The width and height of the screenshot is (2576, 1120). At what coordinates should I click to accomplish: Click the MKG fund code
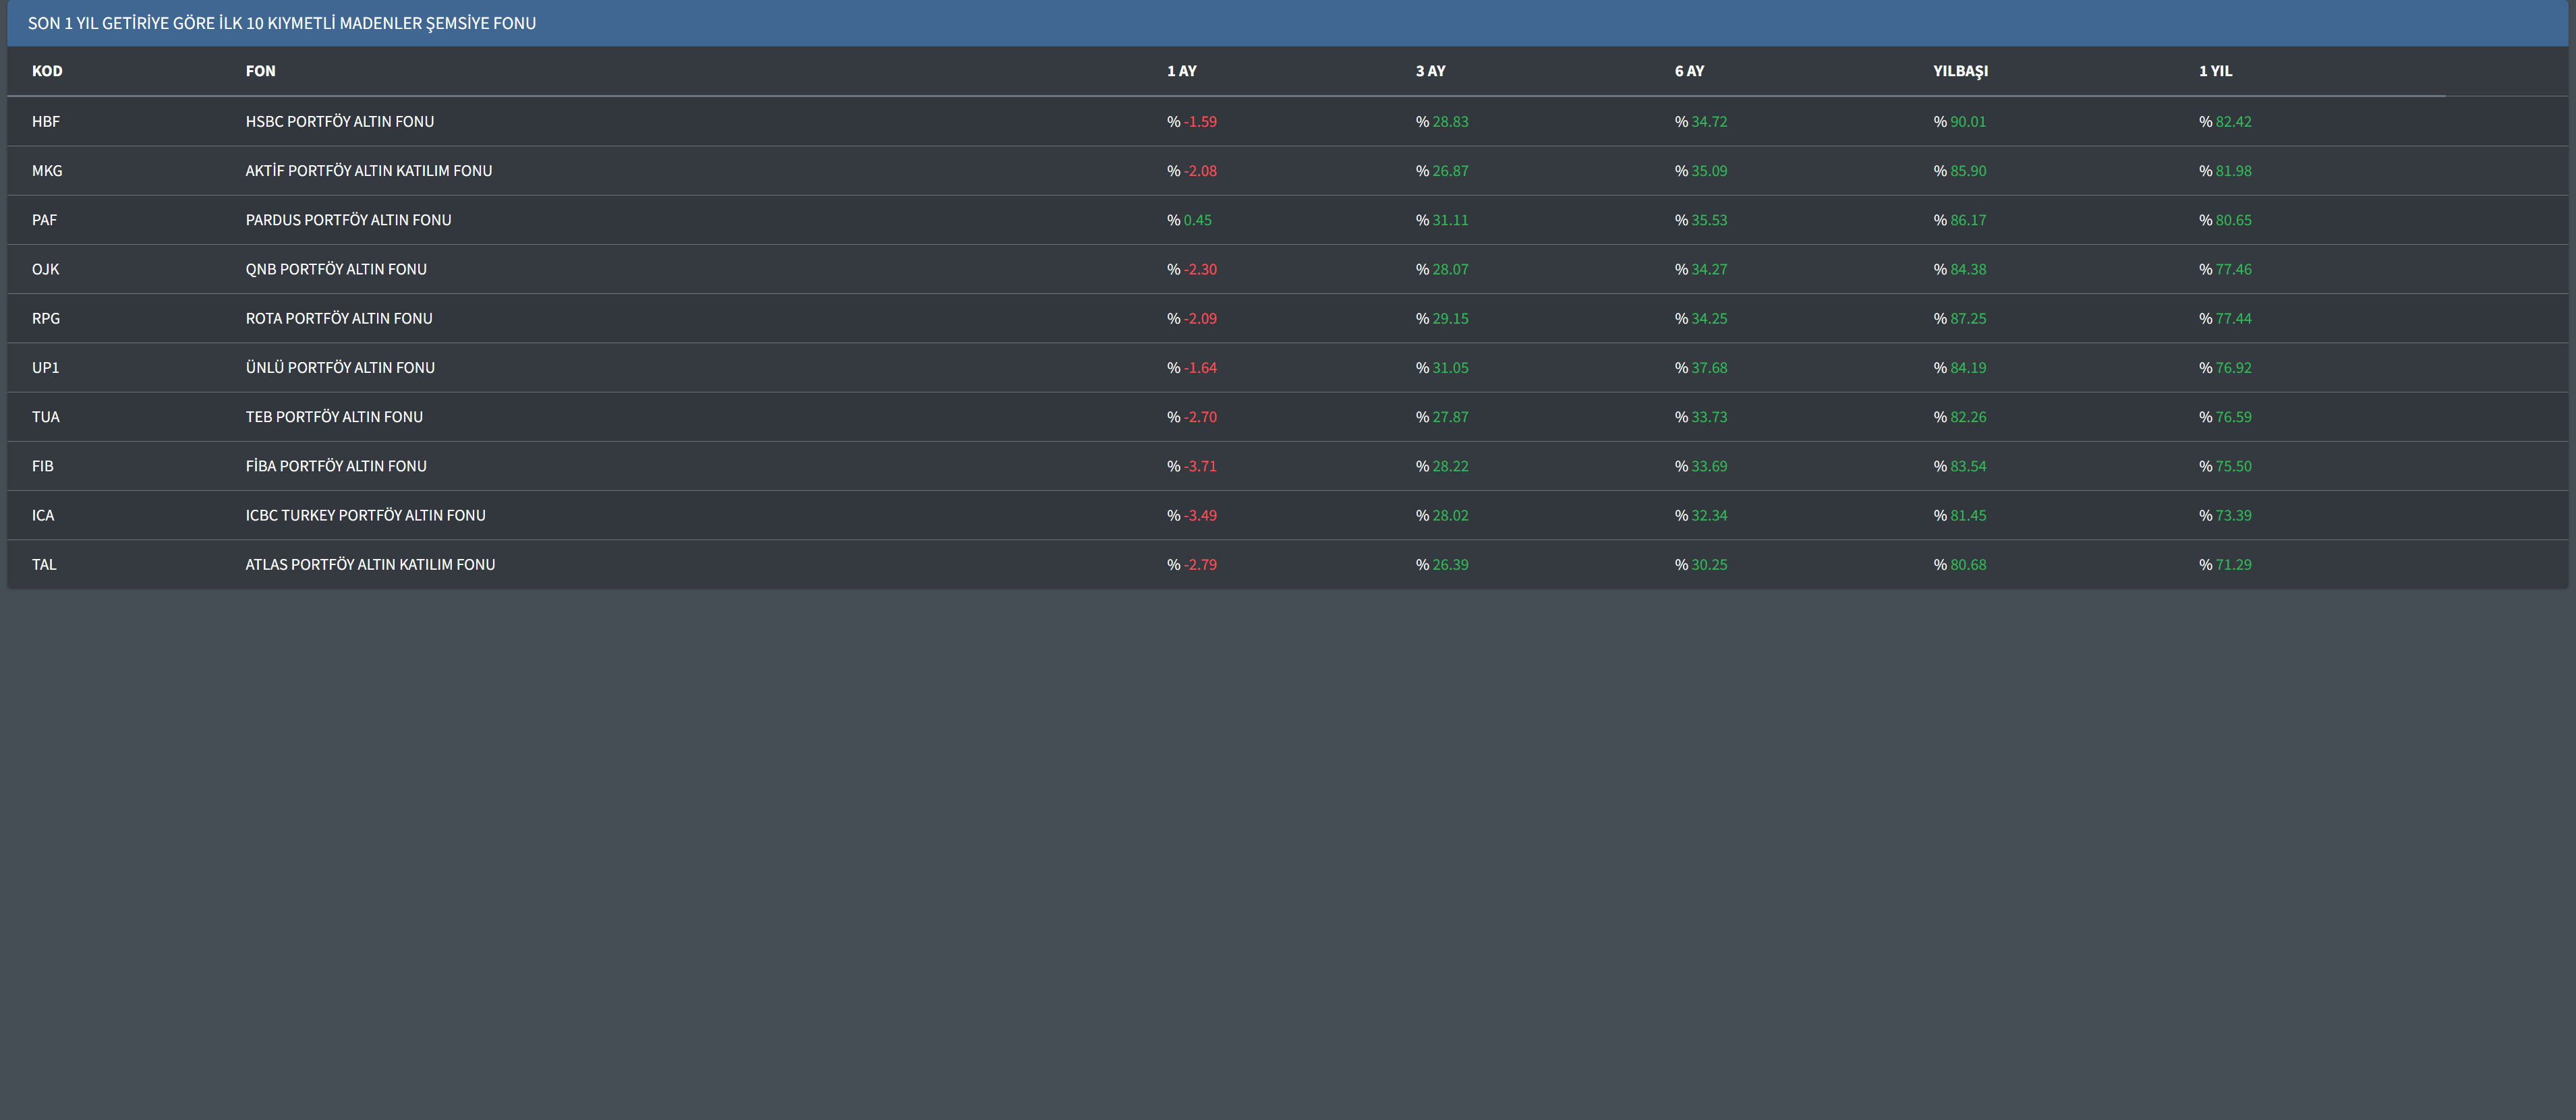click(x=47, y=171)
